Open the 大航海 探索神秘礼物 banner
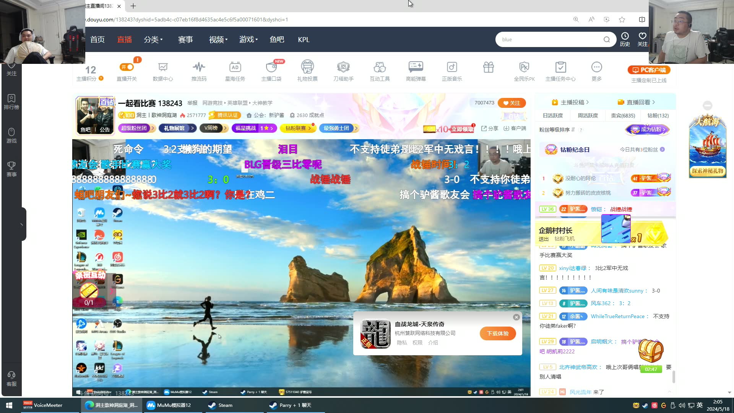The height and width of the screenshot is (413, 734). (707, 145)
